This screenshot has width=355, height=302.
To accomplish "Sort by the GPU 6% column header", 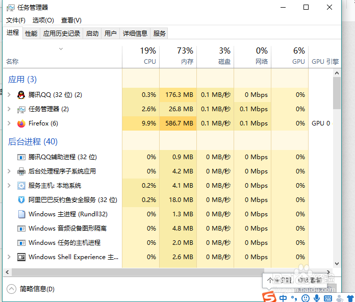I will click(x=290, y=57).
